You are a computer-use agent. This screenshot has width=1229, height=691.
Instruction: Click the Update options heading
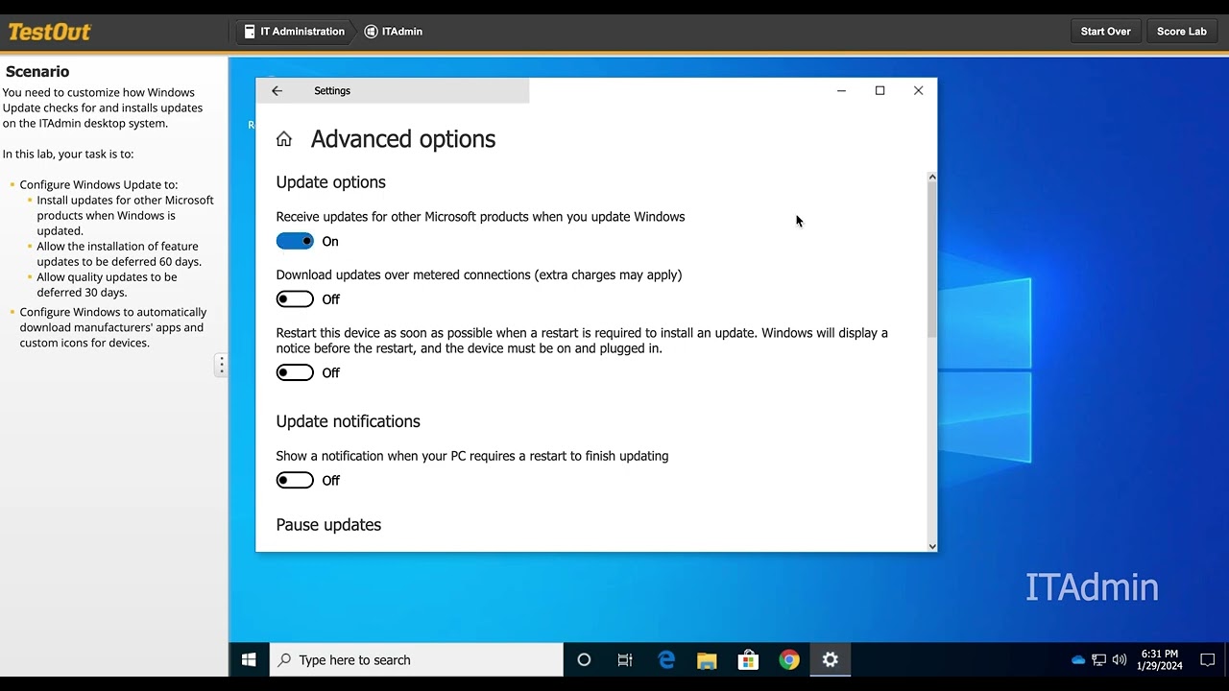(331, 182)
